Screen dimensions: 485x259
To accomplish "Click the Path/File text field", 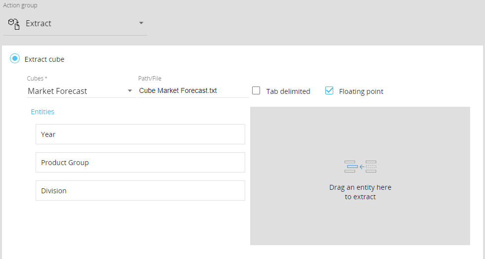I will click(x=193, y=90).
